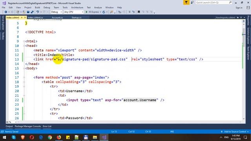This screenshot has width=251, height=141.
Task: Click the editor vertical scrollbar thumb
Action: [244, 38]
